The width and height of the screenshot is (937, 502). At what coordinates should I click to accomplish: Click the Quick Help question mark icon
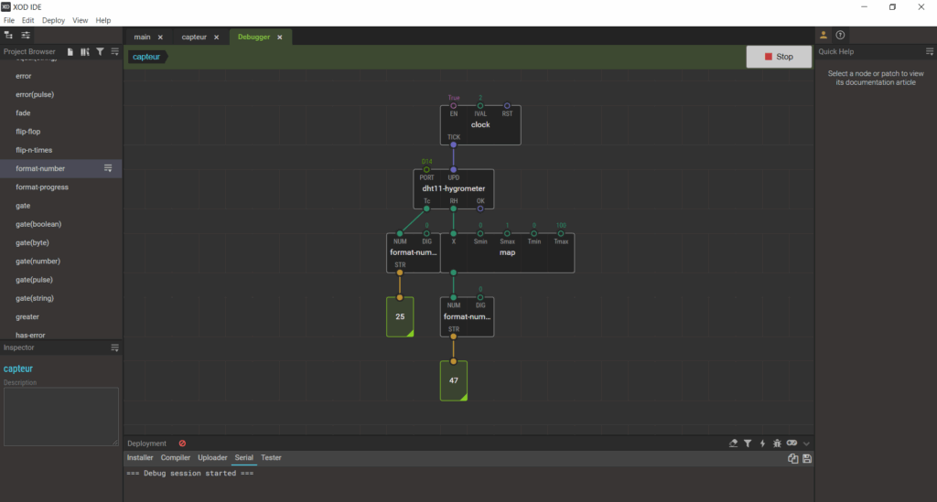pos(840,36)
